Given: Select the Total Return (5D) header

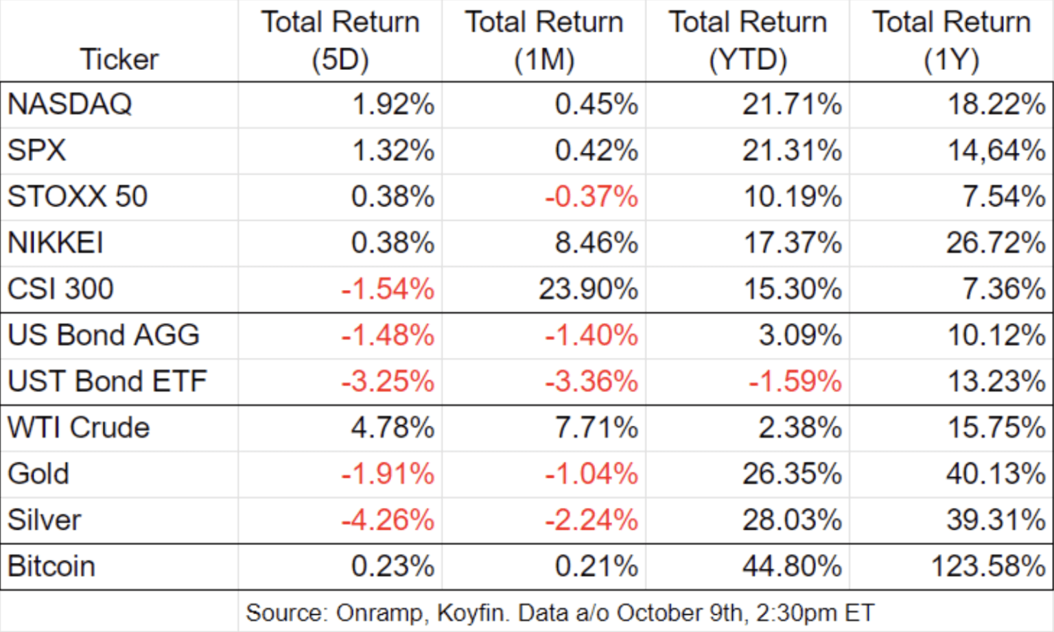Looking at the screenshot, I should [340, 40].
